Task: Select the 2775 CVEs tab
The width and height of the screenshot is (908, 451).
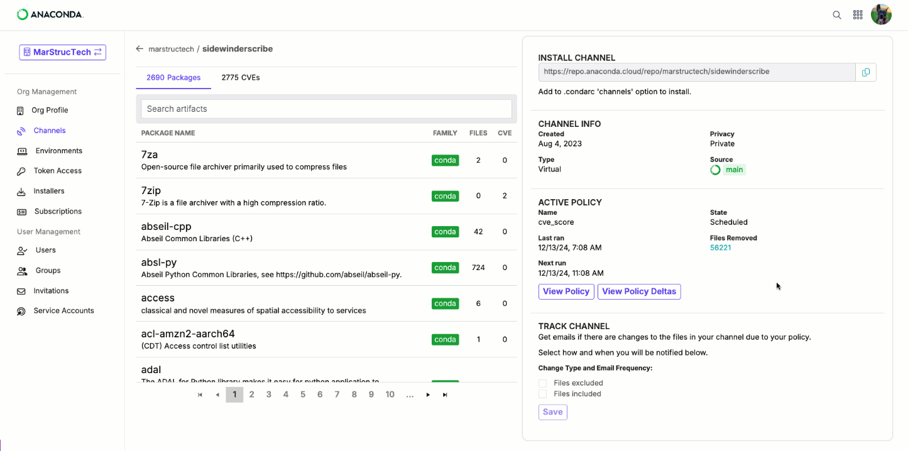Action: tap(241, 78)
